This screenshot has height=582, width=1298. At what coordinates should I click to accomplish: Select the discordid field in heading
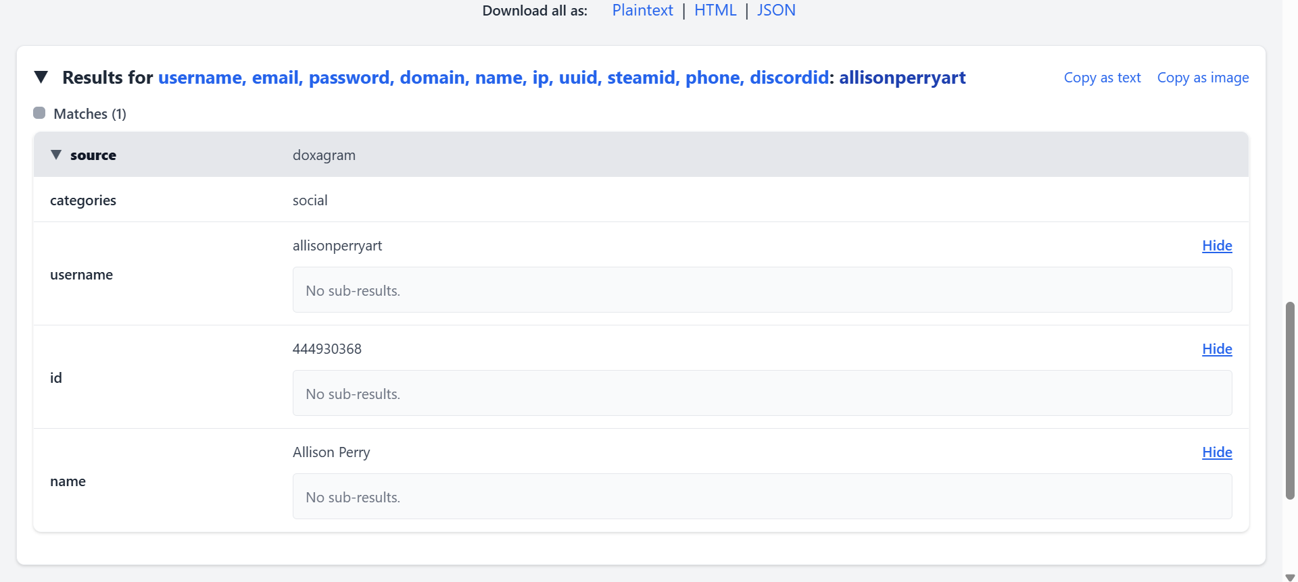[x=788, y=78]
